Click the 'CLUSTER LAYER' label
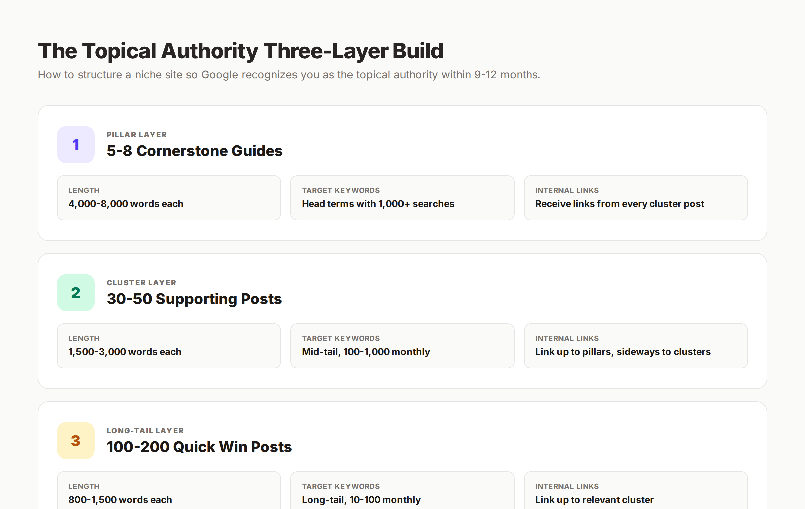This screenshot has height=509, width=805. pyautogui.click(x=142, y=283)
